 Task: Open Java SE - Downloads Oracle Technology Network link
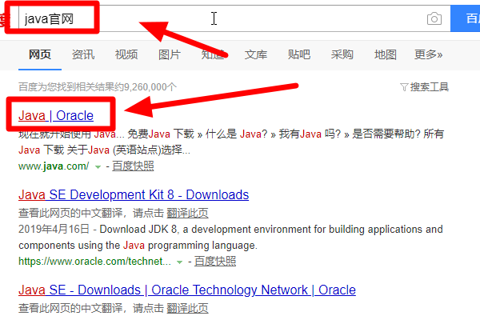pos(186,290)
